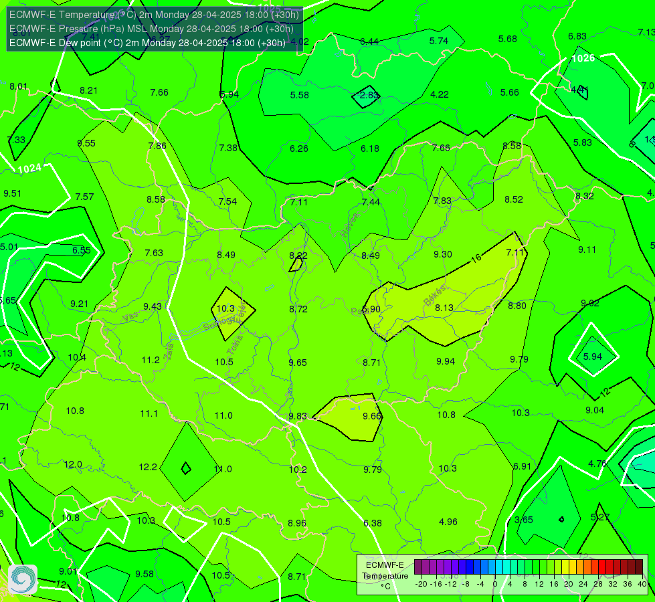Image resolution: width=655 pixels, height=602 pixels.
Task: Click the 12.0 dew point value
Action: click(x=73, y=465)
